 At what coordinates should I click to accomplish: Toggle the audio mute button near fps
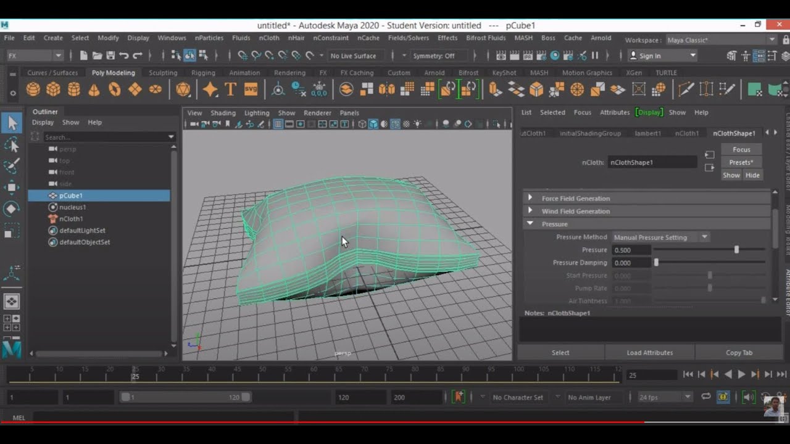[x=749, y=397]
